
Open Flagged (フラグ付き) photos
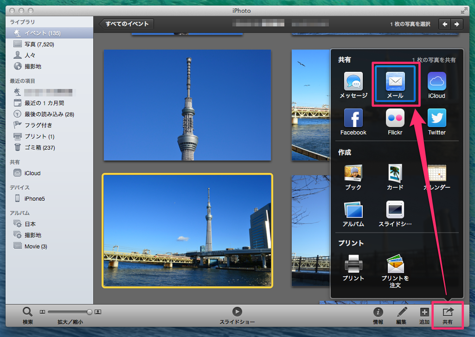49,125
